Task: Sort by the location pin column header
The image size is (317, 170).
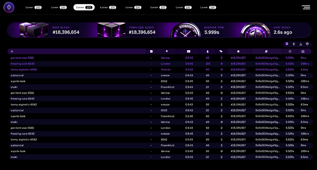Action: click(167, 51)
